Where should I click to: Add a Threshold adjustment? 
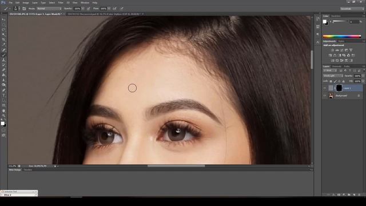click(x=342, y=61)
